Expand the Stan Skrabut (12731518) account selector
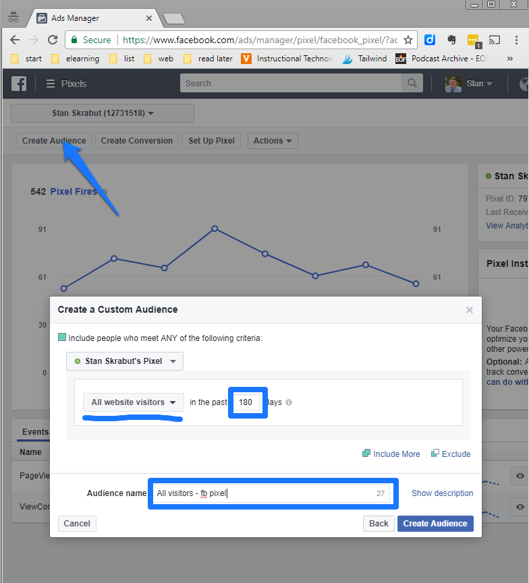Viewport: 529px width, 583px height. coord(103,113)
